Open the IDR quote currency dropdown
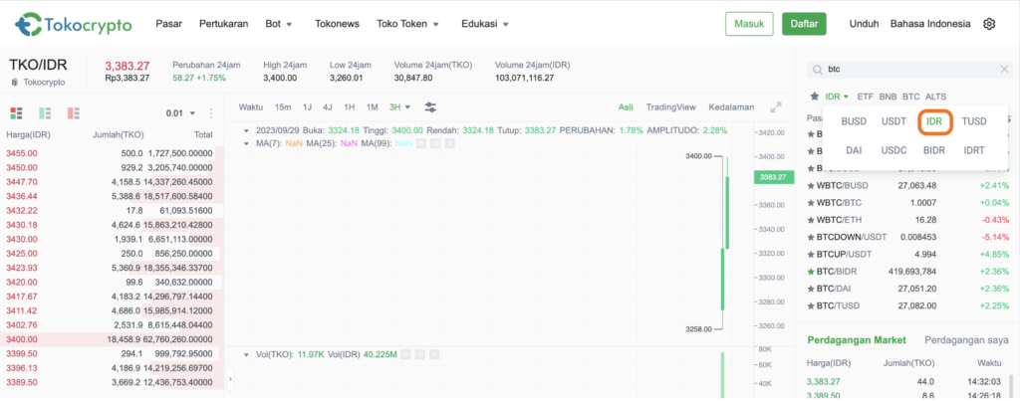This screenshot has height=401, width=1020. [837, 97]
